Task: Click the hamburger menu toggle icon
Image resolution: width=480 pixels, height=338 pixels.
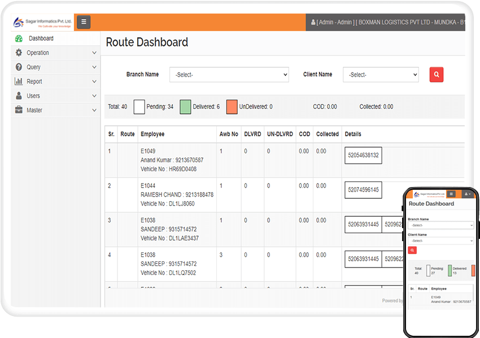Action: [x=84, y=23]
